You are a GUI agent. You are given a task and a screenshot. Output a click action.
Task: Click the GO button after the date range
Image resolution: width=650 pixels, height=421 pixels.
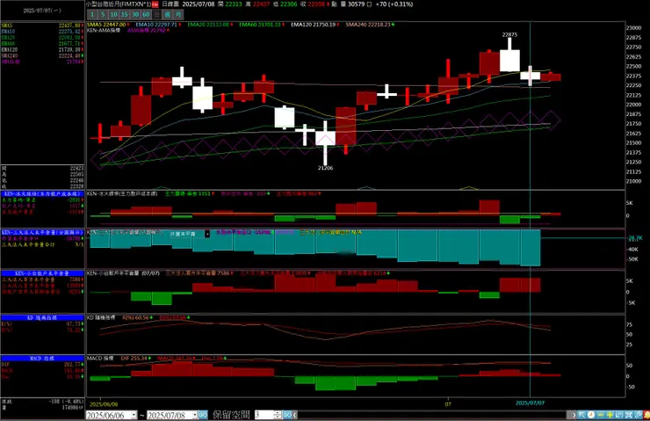tap(203, 415)
